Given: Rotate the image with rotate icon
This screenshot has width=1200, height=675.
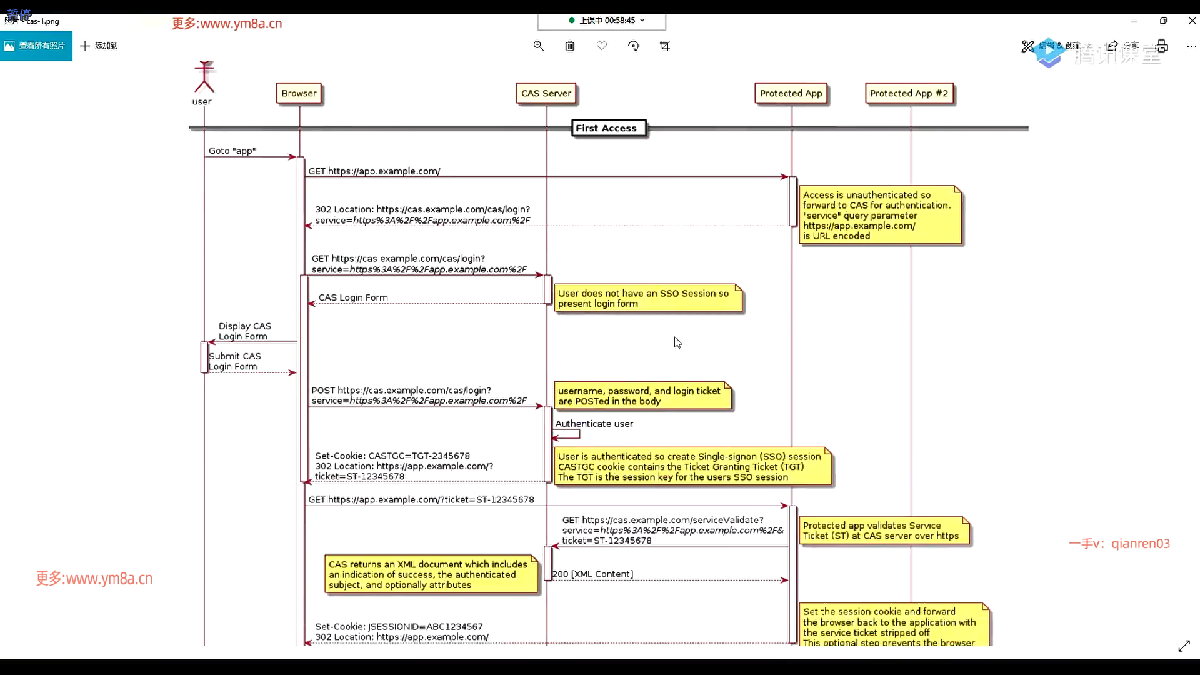Looking at the screenshot, I should (x=633, y=46).
